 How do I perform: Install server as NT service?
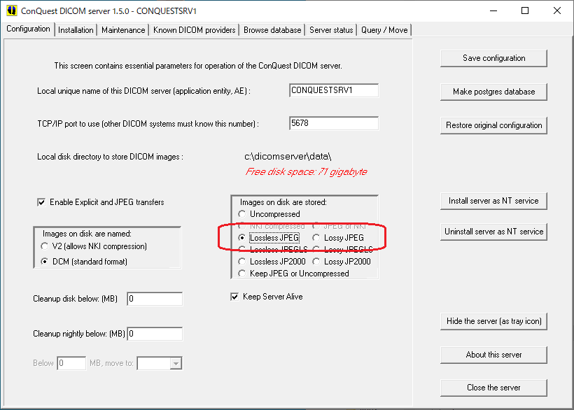[x=493, y=201]
